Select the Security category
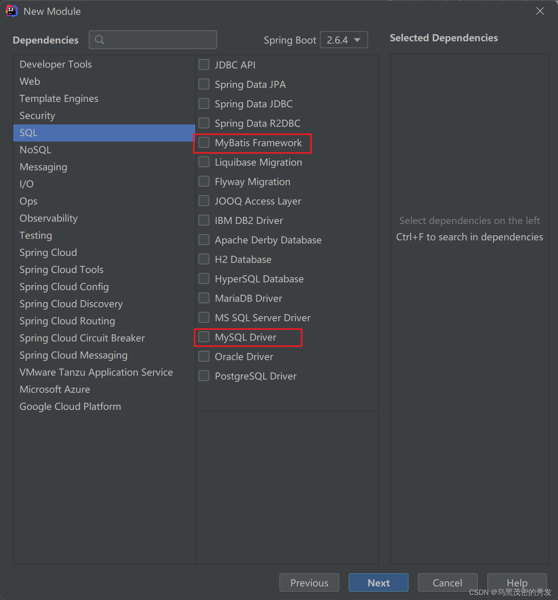This screenshot has height=600, width=558. coord(104,116)
